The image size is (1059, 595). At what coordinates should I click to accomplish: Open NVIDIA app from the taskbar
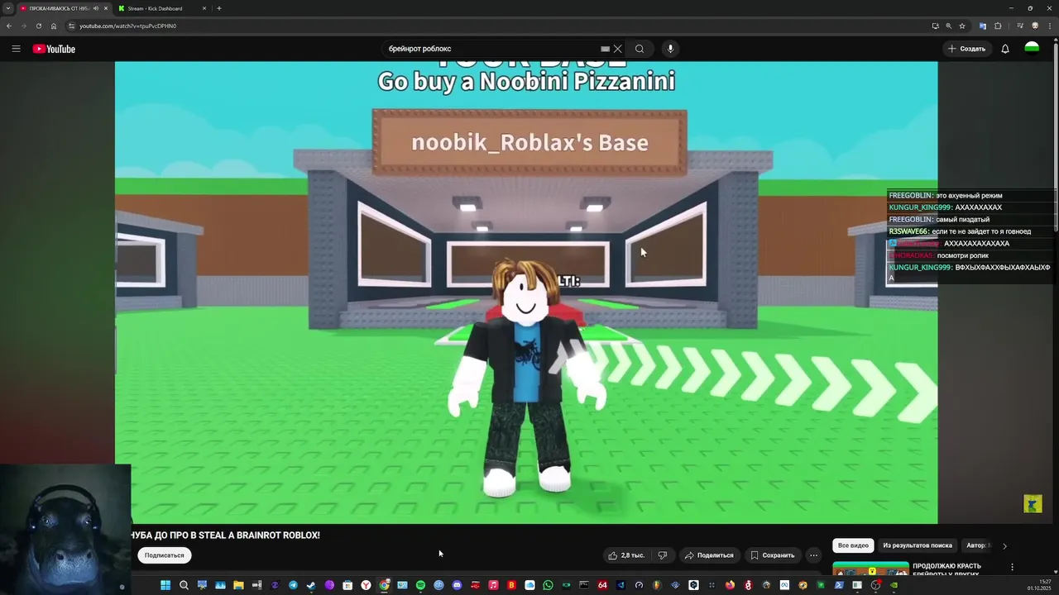click(x=894, y=585)
